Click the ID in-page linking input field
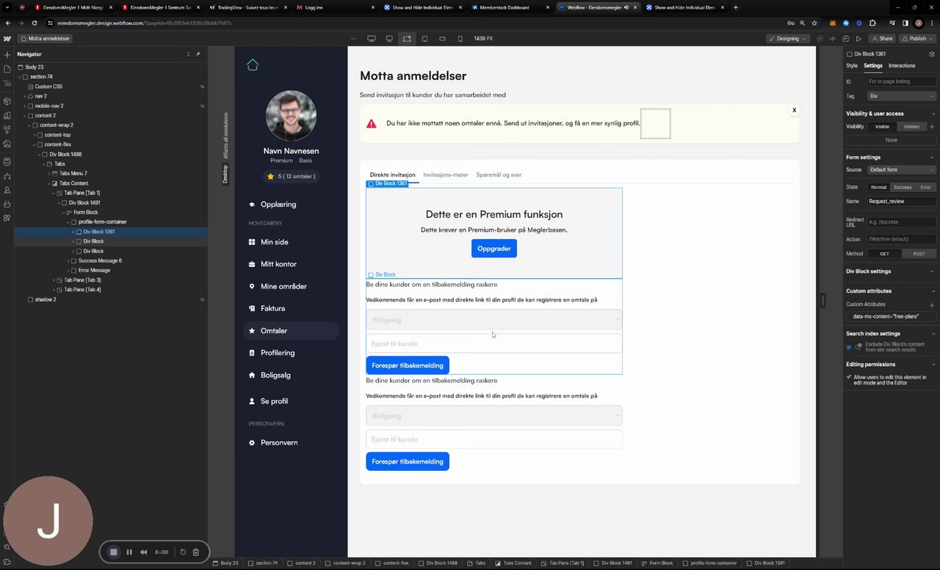 click(902, 81)
